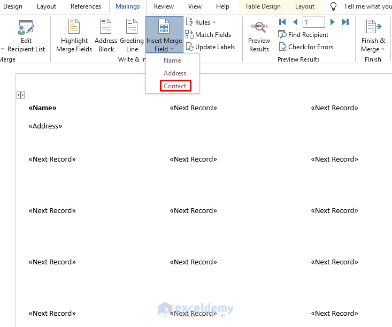Open the Help tab
The width and height of the screenshot is (392, 327).
pos(222,6)
